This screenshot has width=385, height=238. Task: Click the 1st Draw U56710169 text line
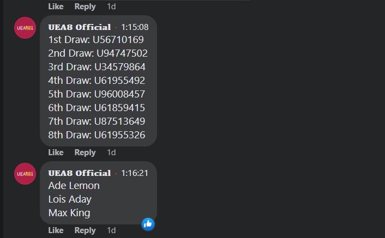point(96,40)
